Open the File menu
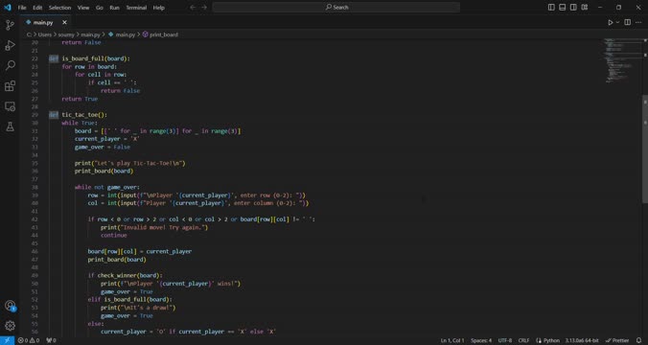The width and height of the screenshot is (648, 345). coord(22,8)
